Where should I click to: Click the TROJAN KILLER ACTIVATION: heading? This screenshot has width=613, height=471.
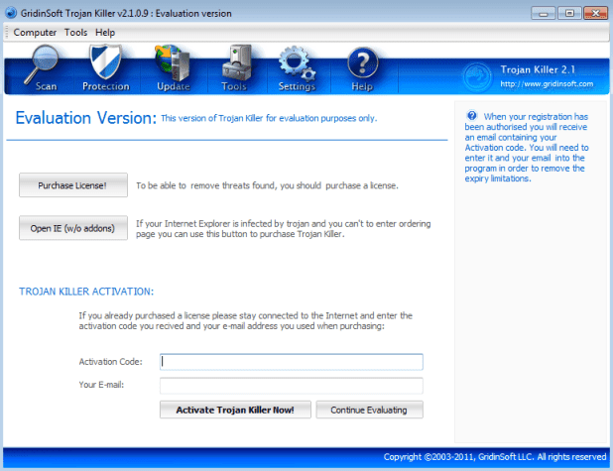click(x=86, y=292)
